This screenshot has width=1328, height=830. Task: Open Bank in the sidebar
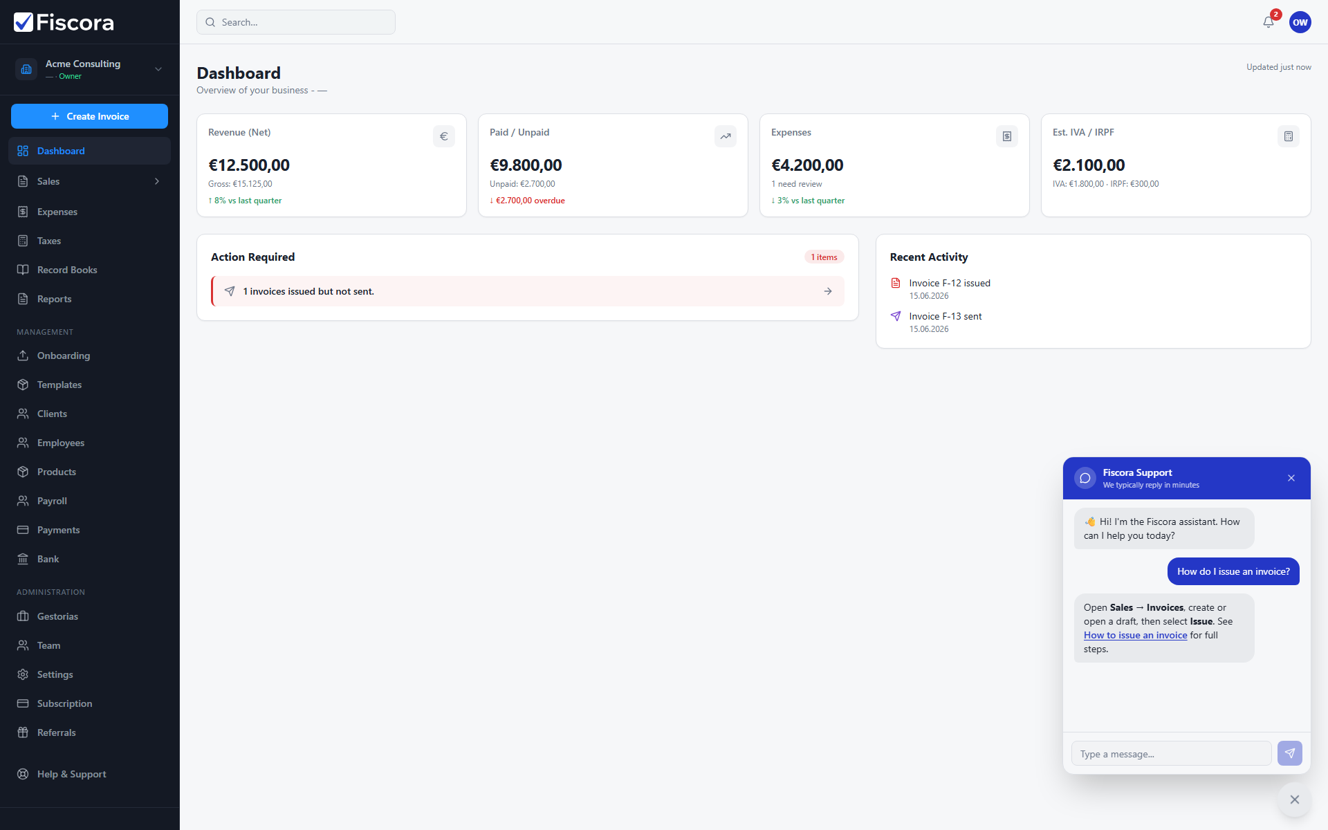click(x=89, y=559)
